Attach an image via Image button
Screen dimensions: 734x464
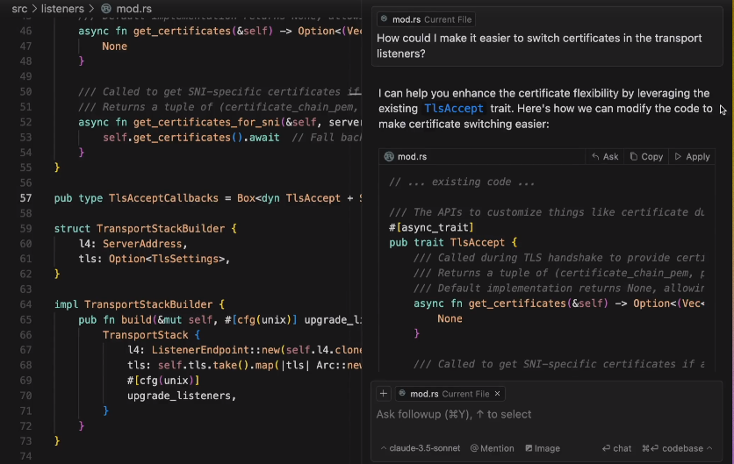click(543, 448)
